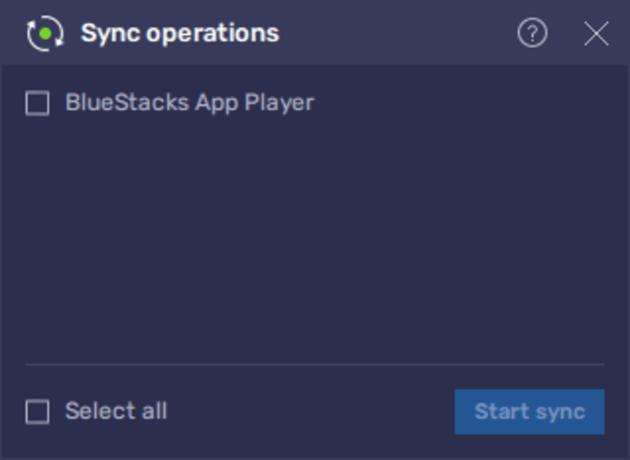Select the BlueStacks App Player instance row

coord(315,103)
